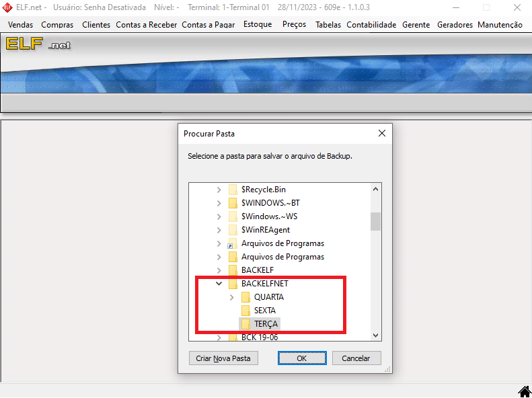532x398 pixels.
Task: Expand the QUARTA subfolder
Action: (x=232, y=297)
